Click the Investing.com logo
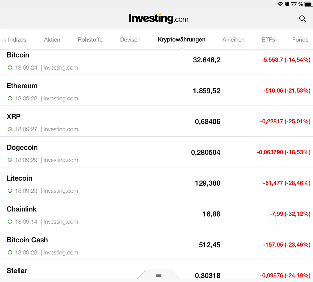The image size is (313, 282). (159, 19)
